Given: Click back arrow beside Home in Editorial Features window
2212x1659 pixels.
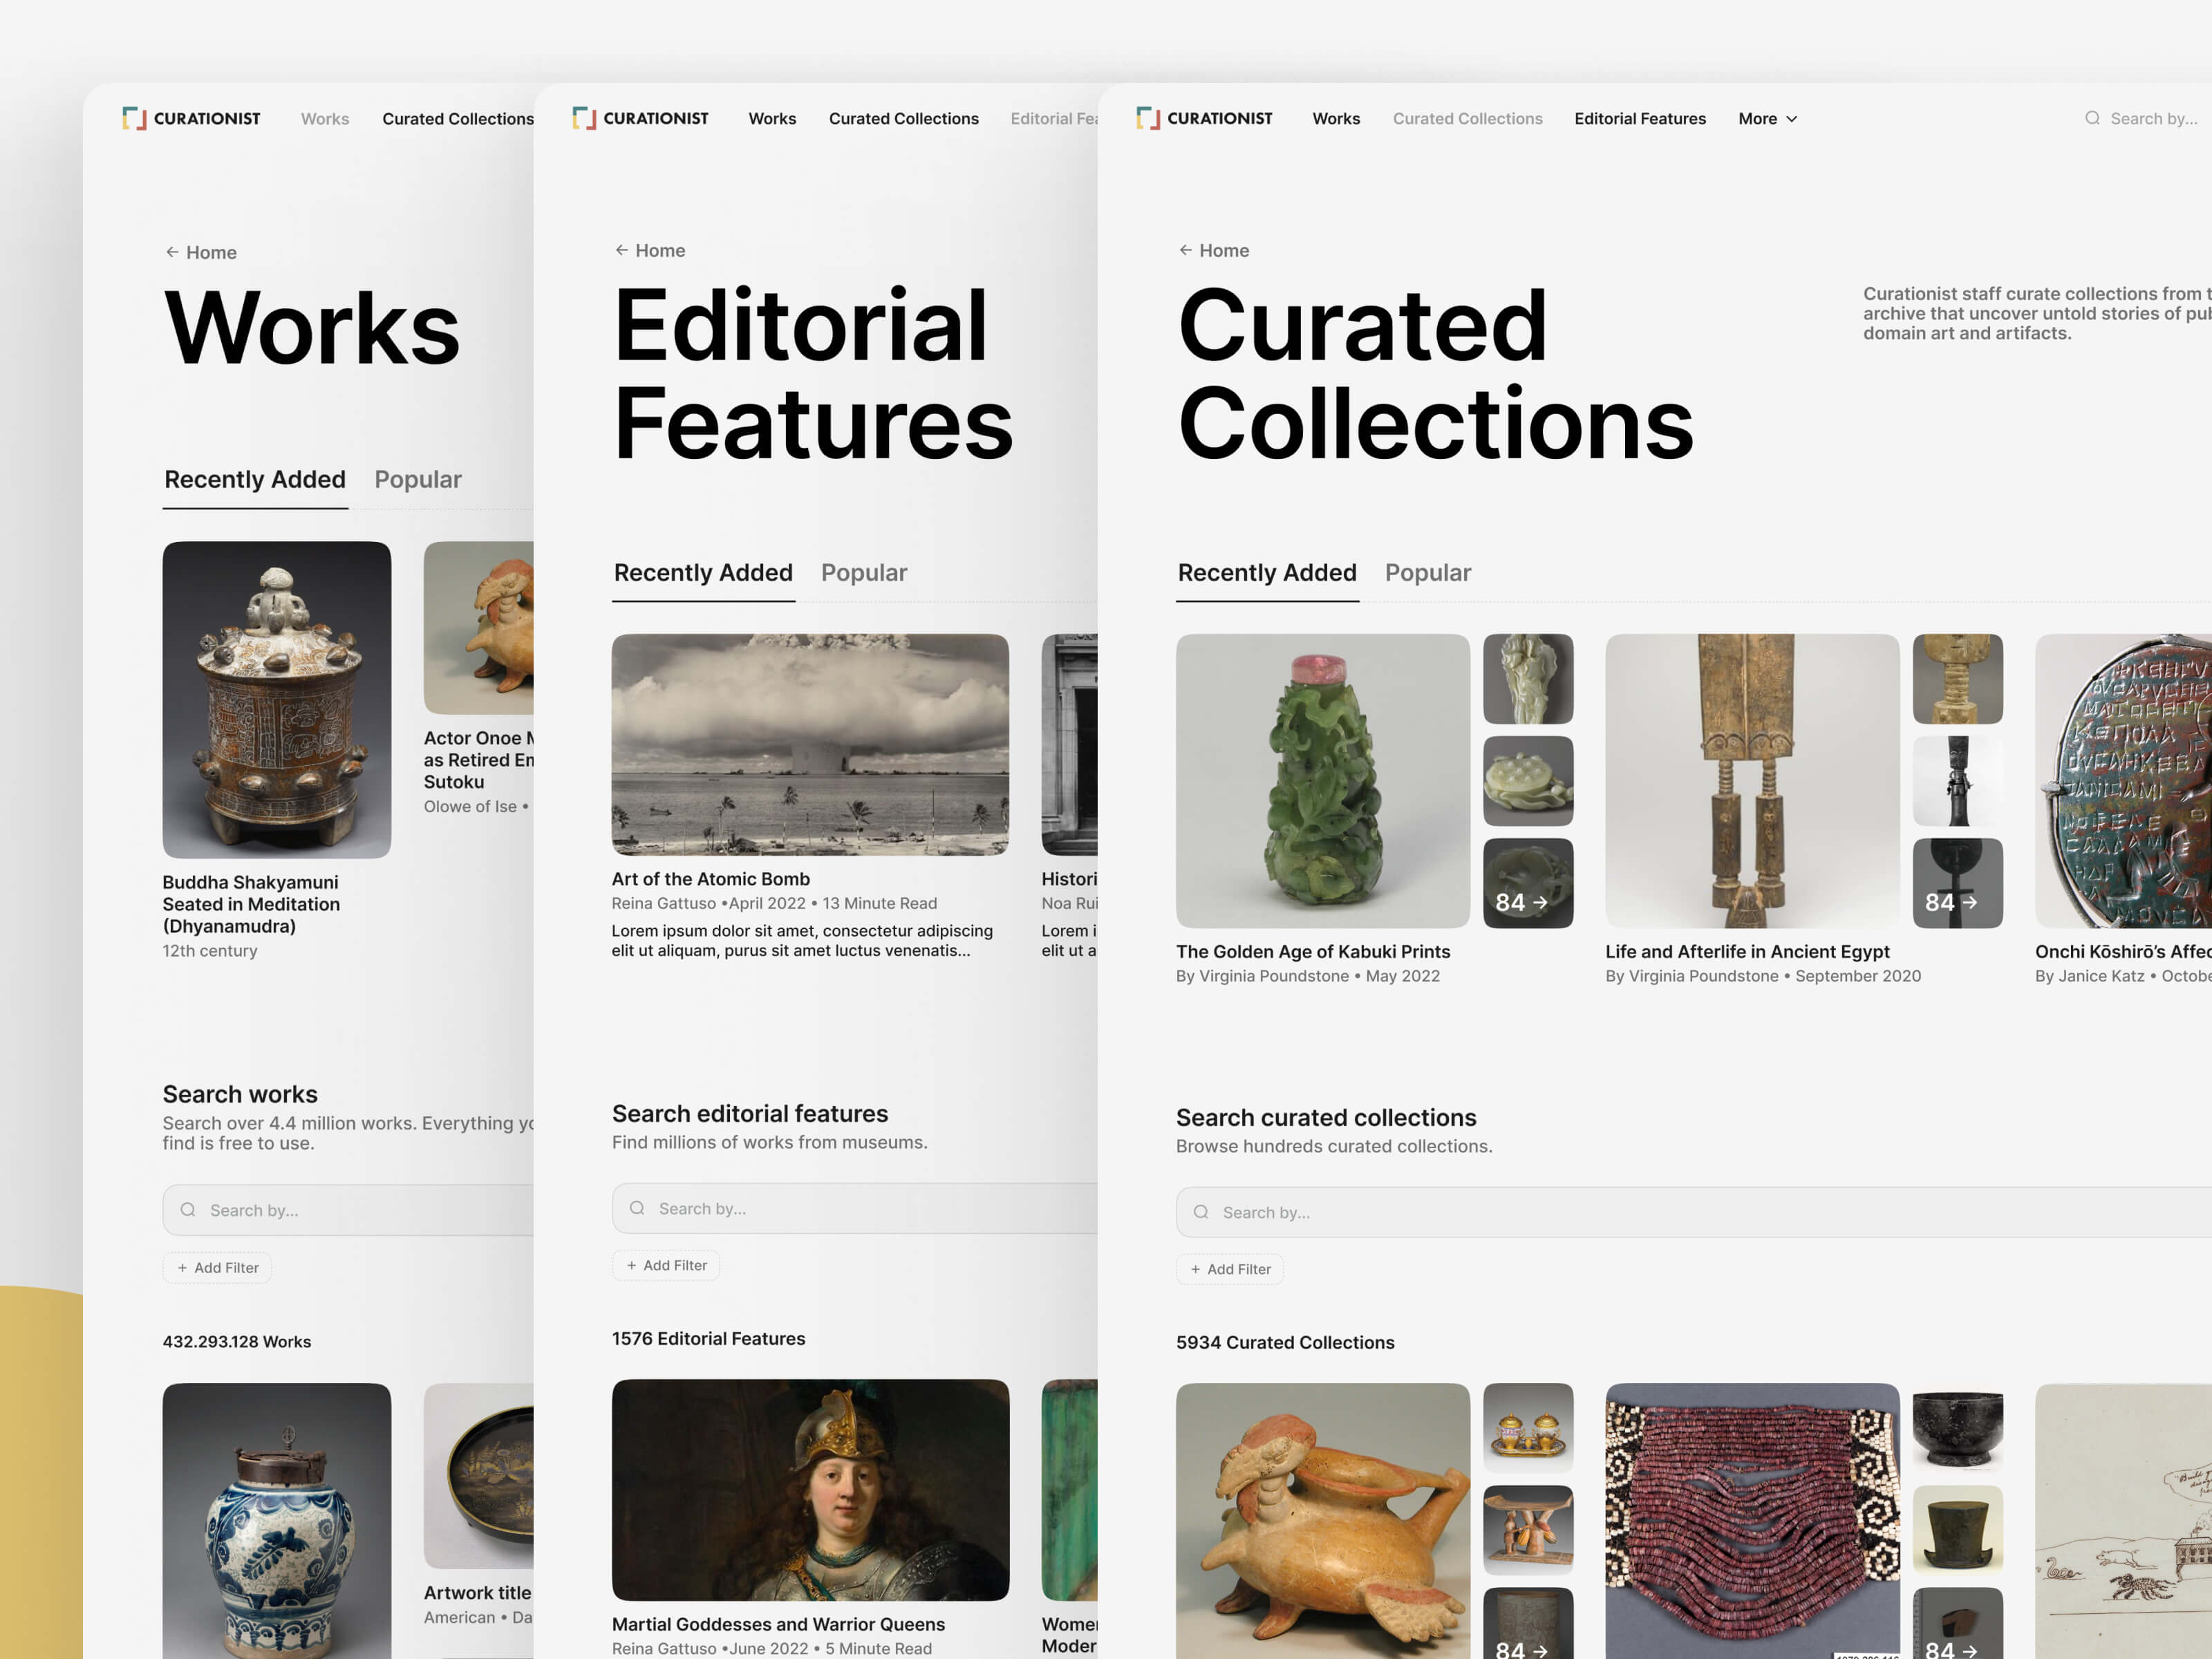Looking at the screenshot, I should (x=622, y=250).
